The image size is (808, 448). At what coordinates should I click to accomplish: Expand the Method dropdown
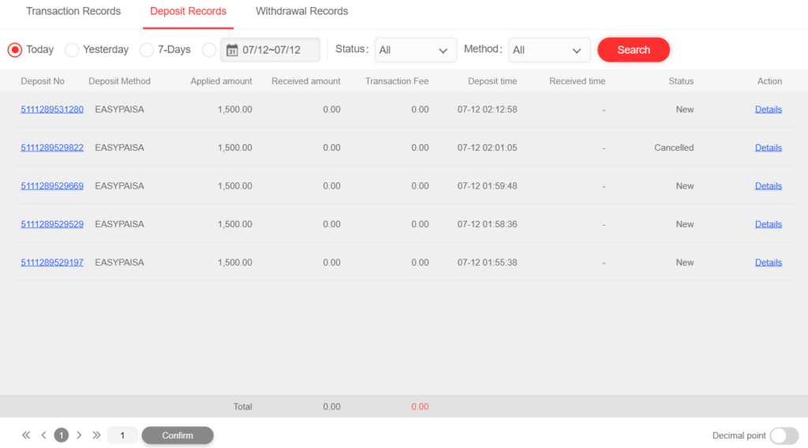[549, 50]
